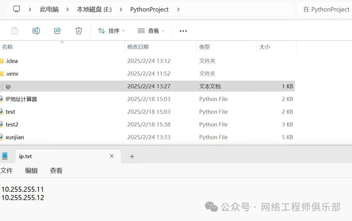
Task: Click the xunjian Python file icon
Action: 2,137
